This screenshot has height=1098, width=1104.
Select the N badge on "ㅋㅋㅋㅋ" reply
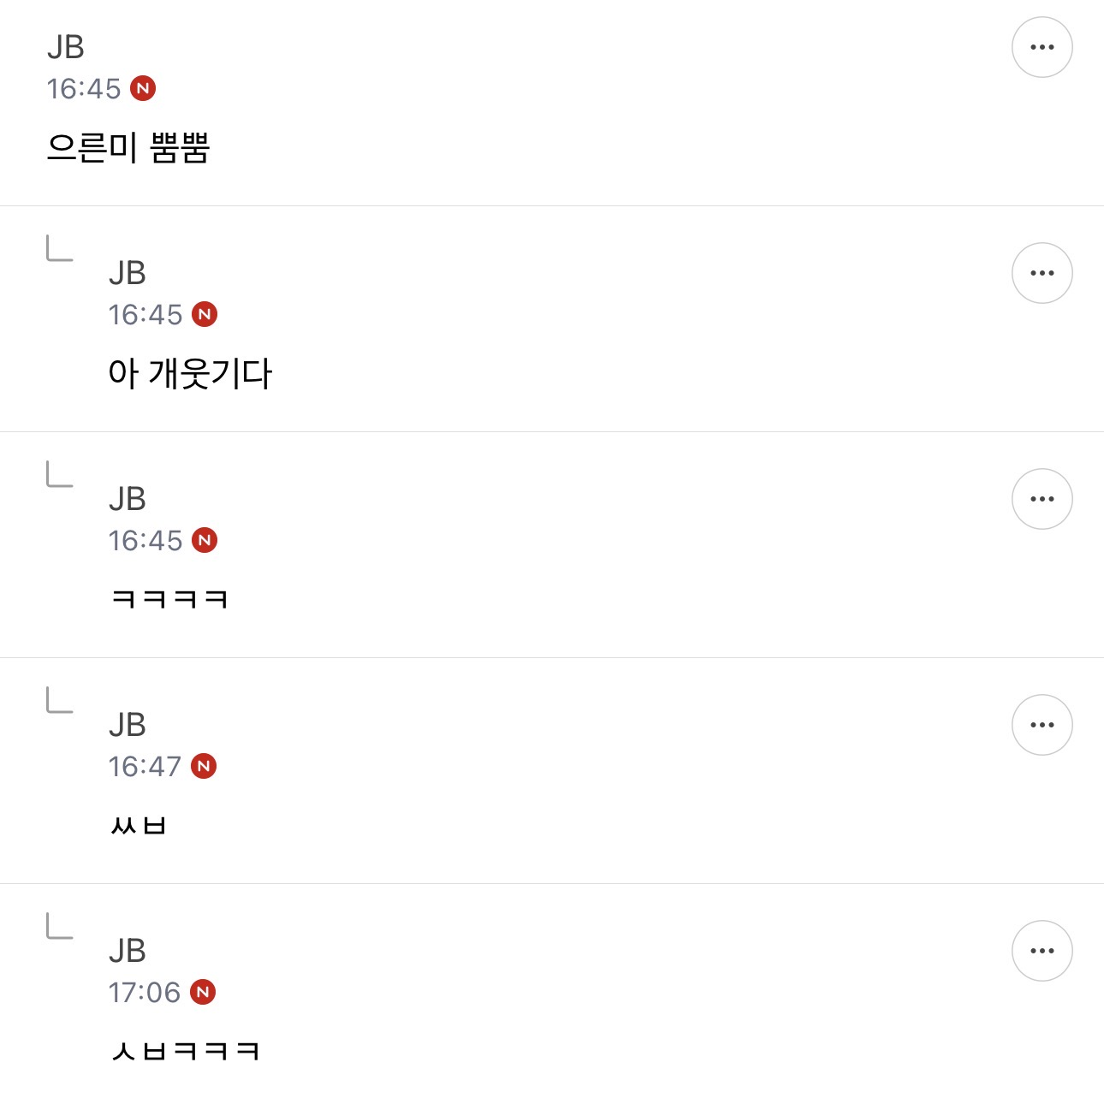click(205, 540)
